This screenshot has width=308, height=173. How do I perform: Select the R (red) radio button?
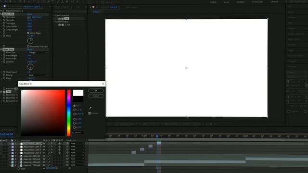click(75, 119)
